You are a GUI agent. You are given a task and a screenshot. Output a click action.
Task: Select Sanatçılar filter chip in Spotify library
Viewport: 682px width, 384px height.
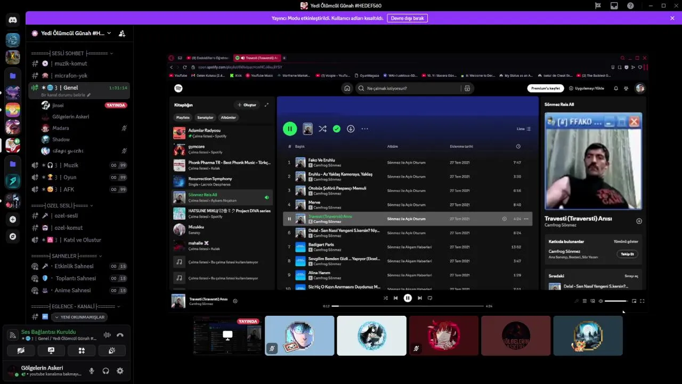click(x=205, y=117)
